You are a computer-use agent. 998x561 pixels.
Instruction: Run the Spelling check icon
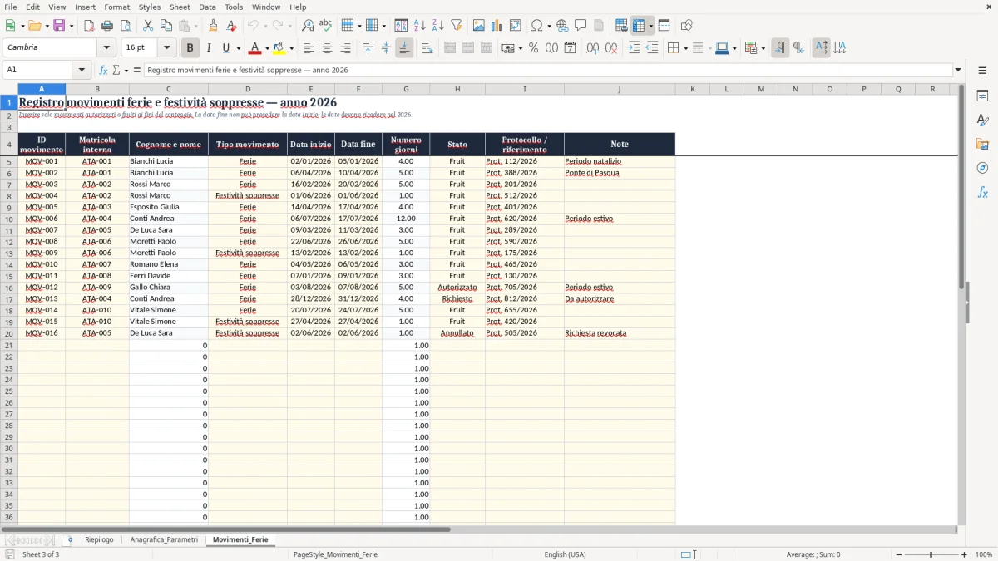tap(325, 26)
